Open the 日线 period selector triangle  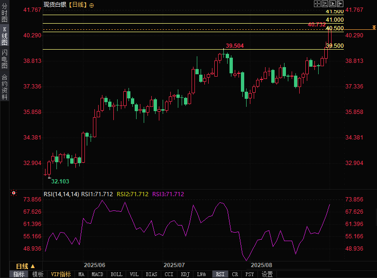pos(33,266)
